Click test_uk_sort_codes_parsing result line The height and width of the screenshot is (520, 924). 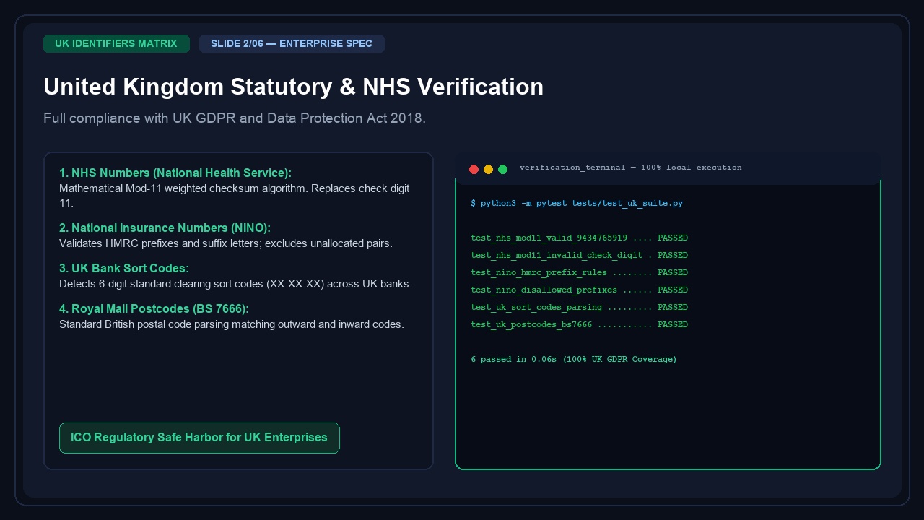click(579, 307)
